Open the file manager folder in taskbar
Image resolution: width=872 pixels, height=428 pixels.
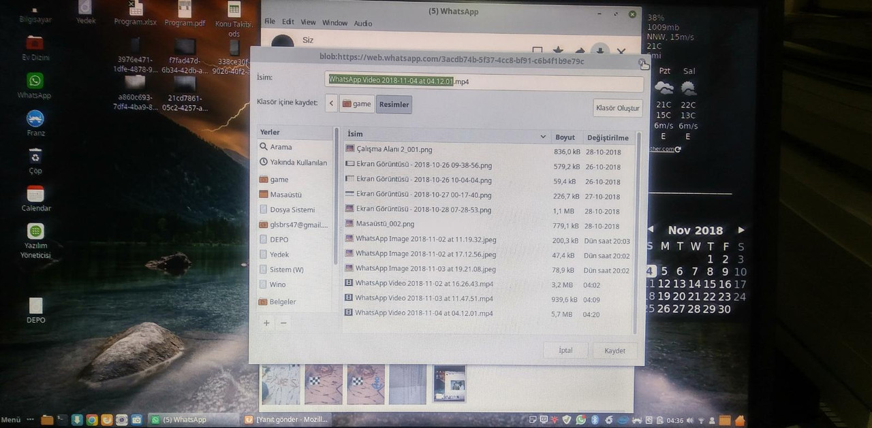pyautogui.click(x=47, y=420)
